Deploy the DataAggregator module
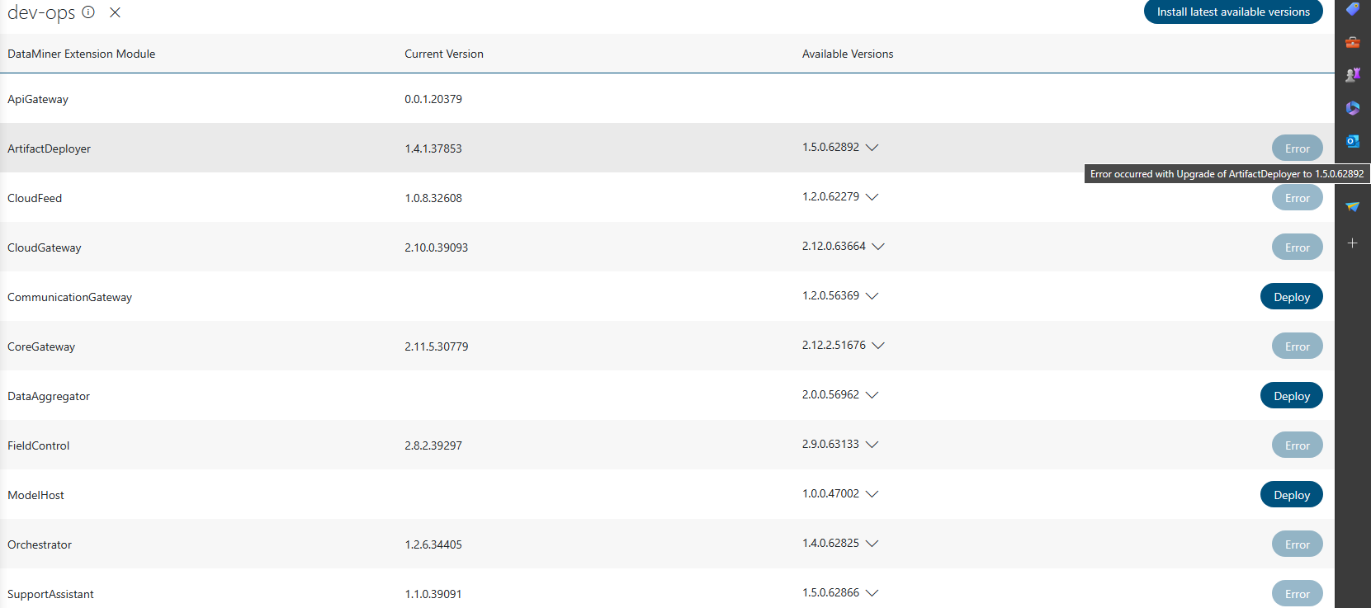This screenshot has width=1371, height=608. point(1291,396)
